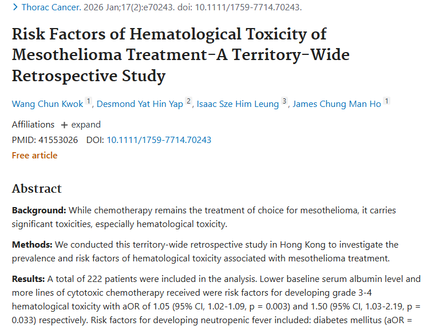Viewport: 435px width, 326px height.
Task: Visit author James Chung Man Ho
Action: pos(337,104)
